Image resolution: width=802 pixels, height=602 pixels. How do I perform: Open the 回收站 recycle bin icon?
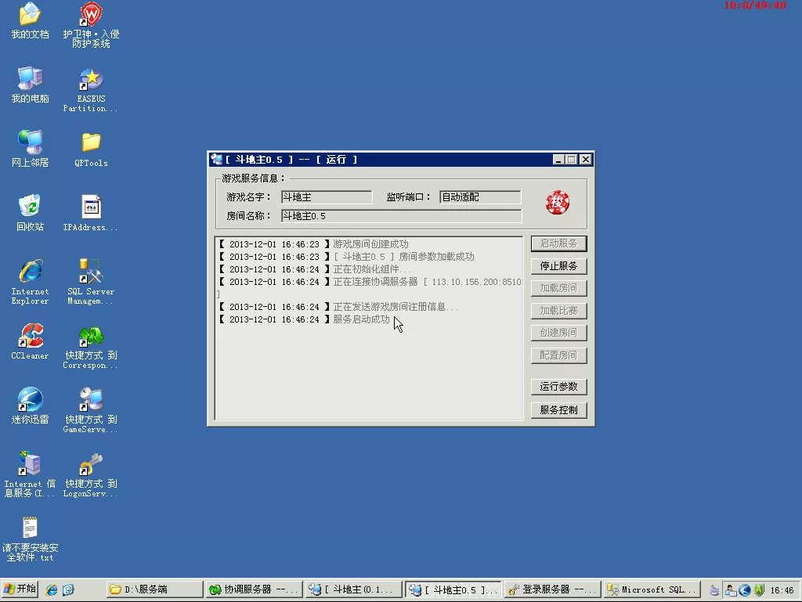(x=31, y=213)
